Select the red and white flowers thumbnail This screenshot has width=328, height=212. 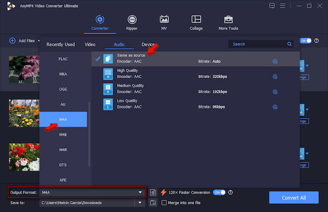[x=24, y=157]
